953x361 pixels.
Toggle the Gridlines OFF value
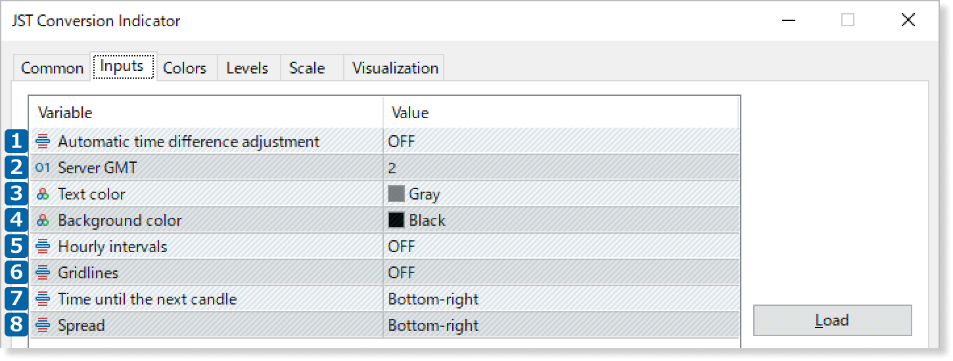(x=402, y=272)
